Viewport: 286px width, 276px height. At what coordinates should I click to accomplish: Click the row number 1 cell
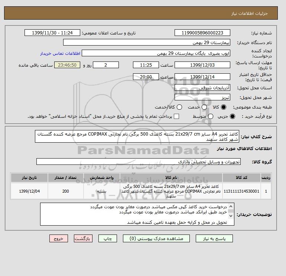click(266, 191)
